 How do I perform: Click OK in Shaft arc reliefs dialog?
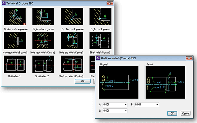point(172,113)
